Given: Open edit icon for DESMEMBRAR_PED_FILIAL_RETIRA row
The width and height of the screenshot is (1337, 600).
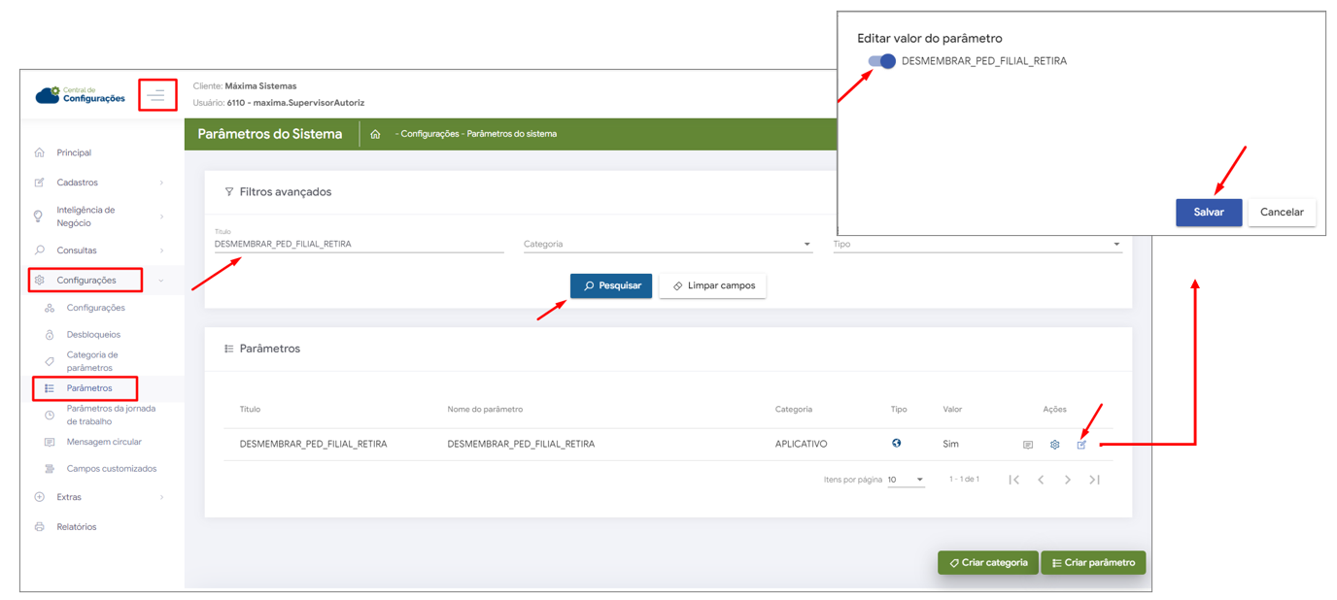Looking at the screenshot, I should [1081, 445].
